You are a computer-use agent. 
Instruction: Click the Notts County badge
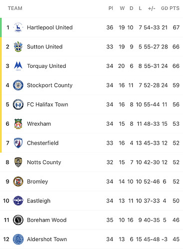18,162
